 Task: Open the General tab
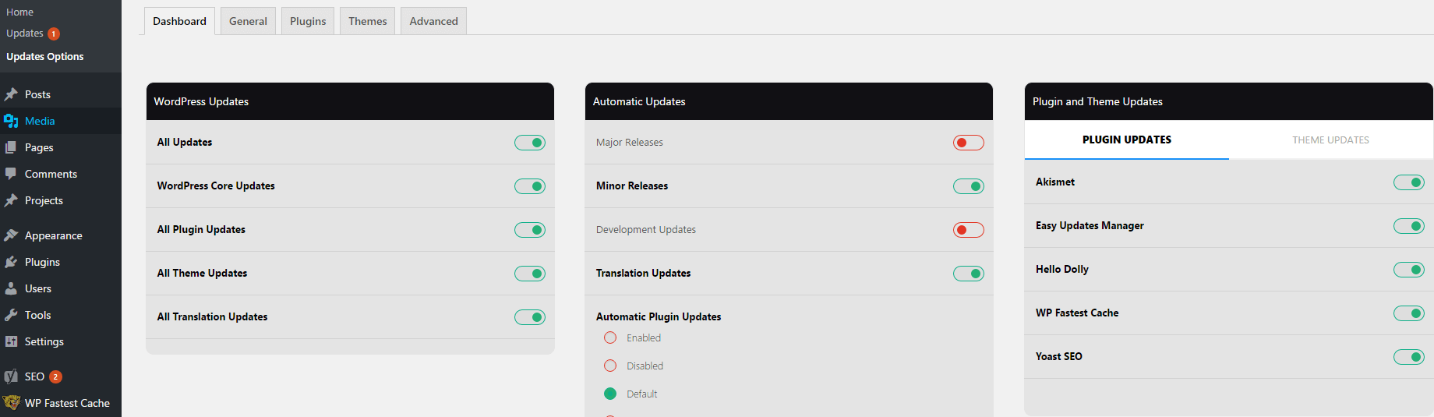(248, 21)
